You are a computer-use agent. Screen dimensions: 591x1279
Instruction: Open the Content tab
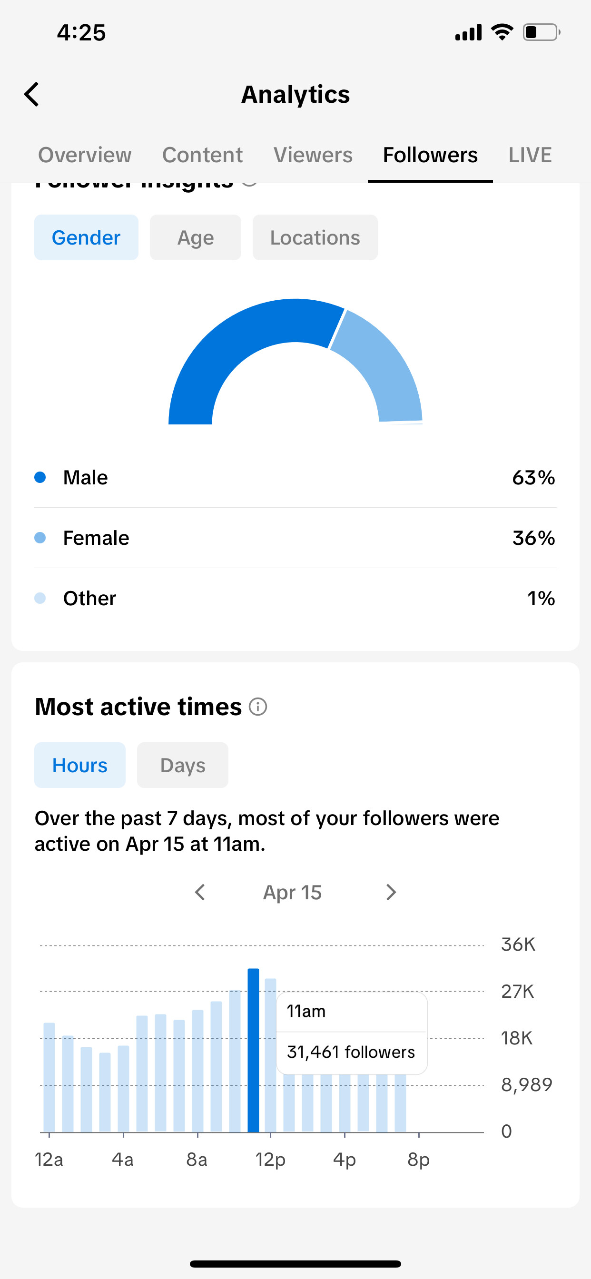(203, 155)
